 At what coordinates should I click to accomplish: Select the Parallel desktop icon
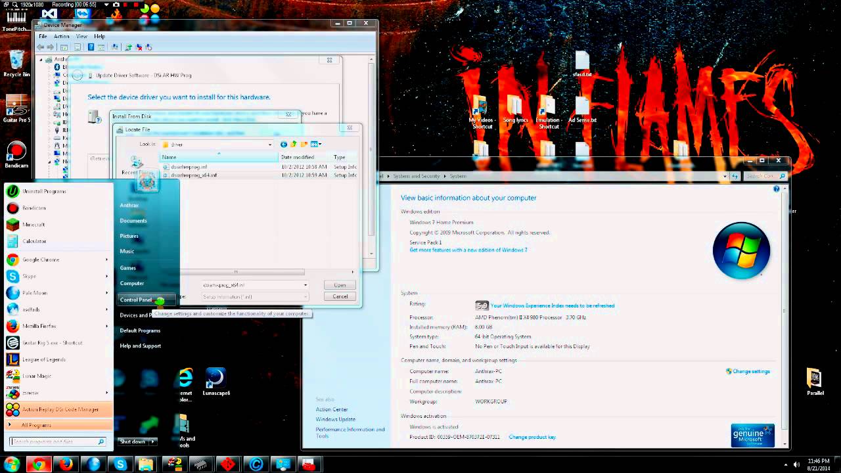pyautogui.click(x=815, y=382)
